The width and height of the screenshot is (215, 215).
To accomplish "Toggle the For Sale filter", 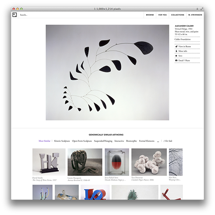I will tap(168, 141).
